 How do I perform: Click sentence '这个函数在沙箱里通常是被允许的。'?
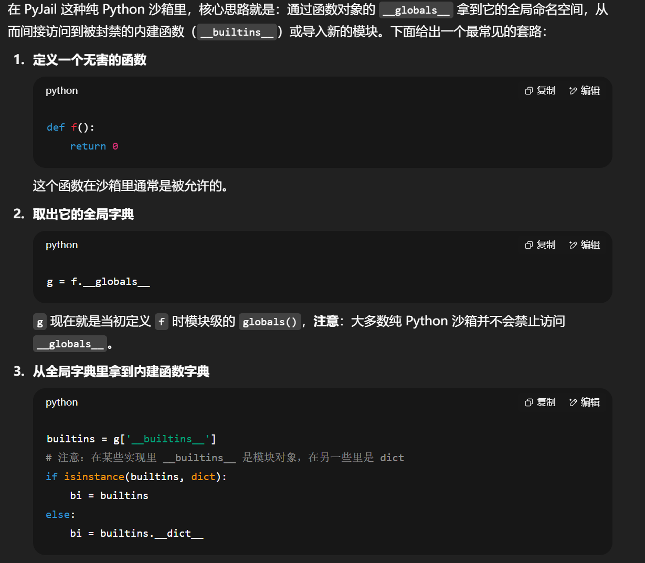point(130,186)
